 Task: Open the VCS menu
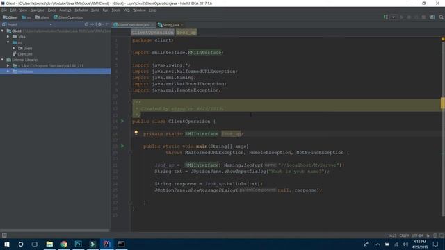127,10
